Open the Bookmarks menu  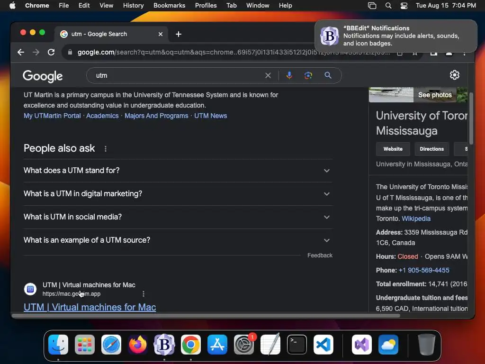click(169, 6)
